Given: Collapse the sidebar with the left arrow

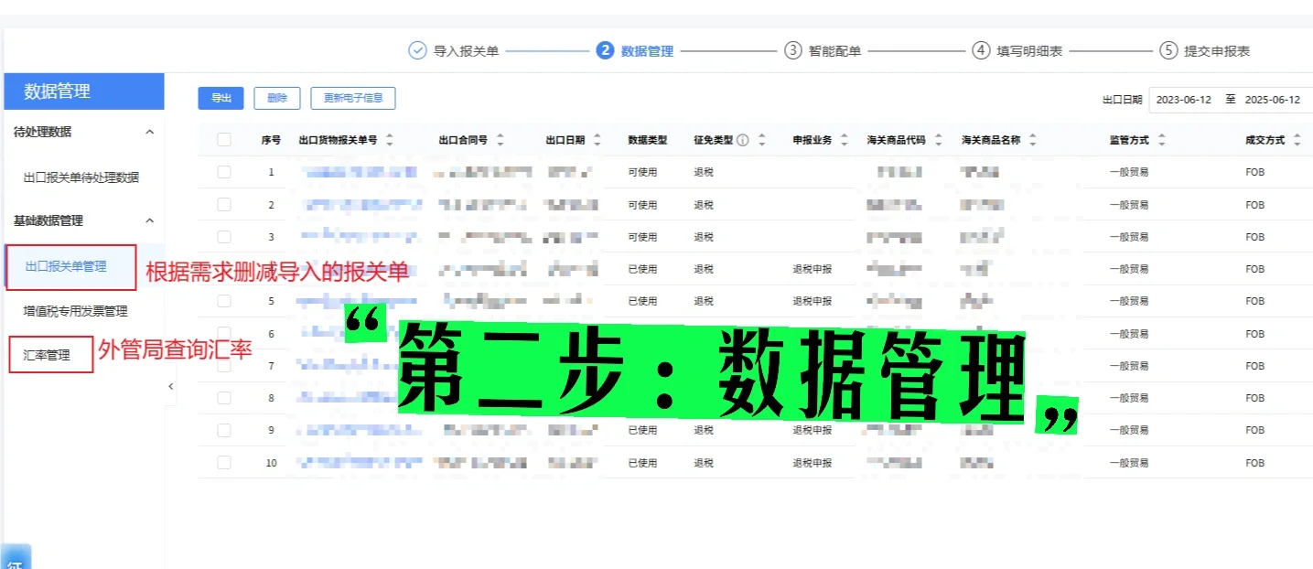Looking at the screenshot, I should pos(172,386).
